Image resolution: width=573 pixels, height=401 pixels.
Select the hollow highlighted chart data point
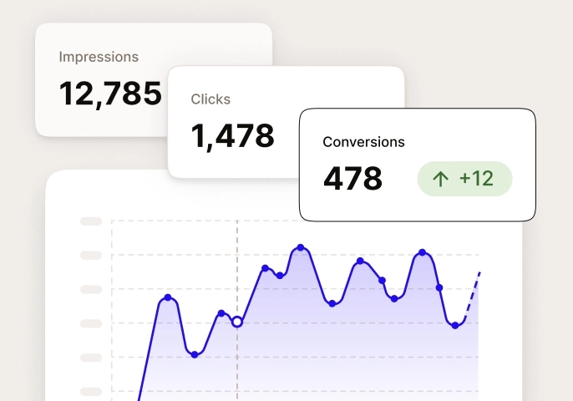point(237,322)
